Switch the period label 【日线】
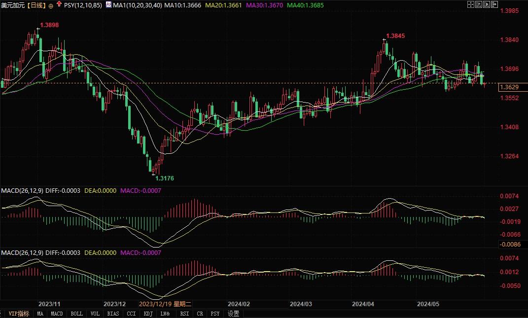Viewport: 528px width, 318px height. coord(35,5)
